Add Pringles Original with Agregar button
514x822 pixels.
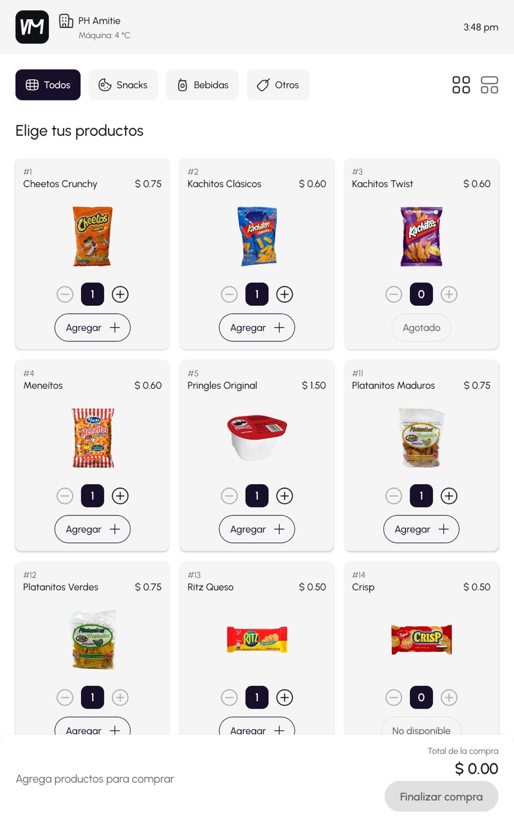(257, 529)
